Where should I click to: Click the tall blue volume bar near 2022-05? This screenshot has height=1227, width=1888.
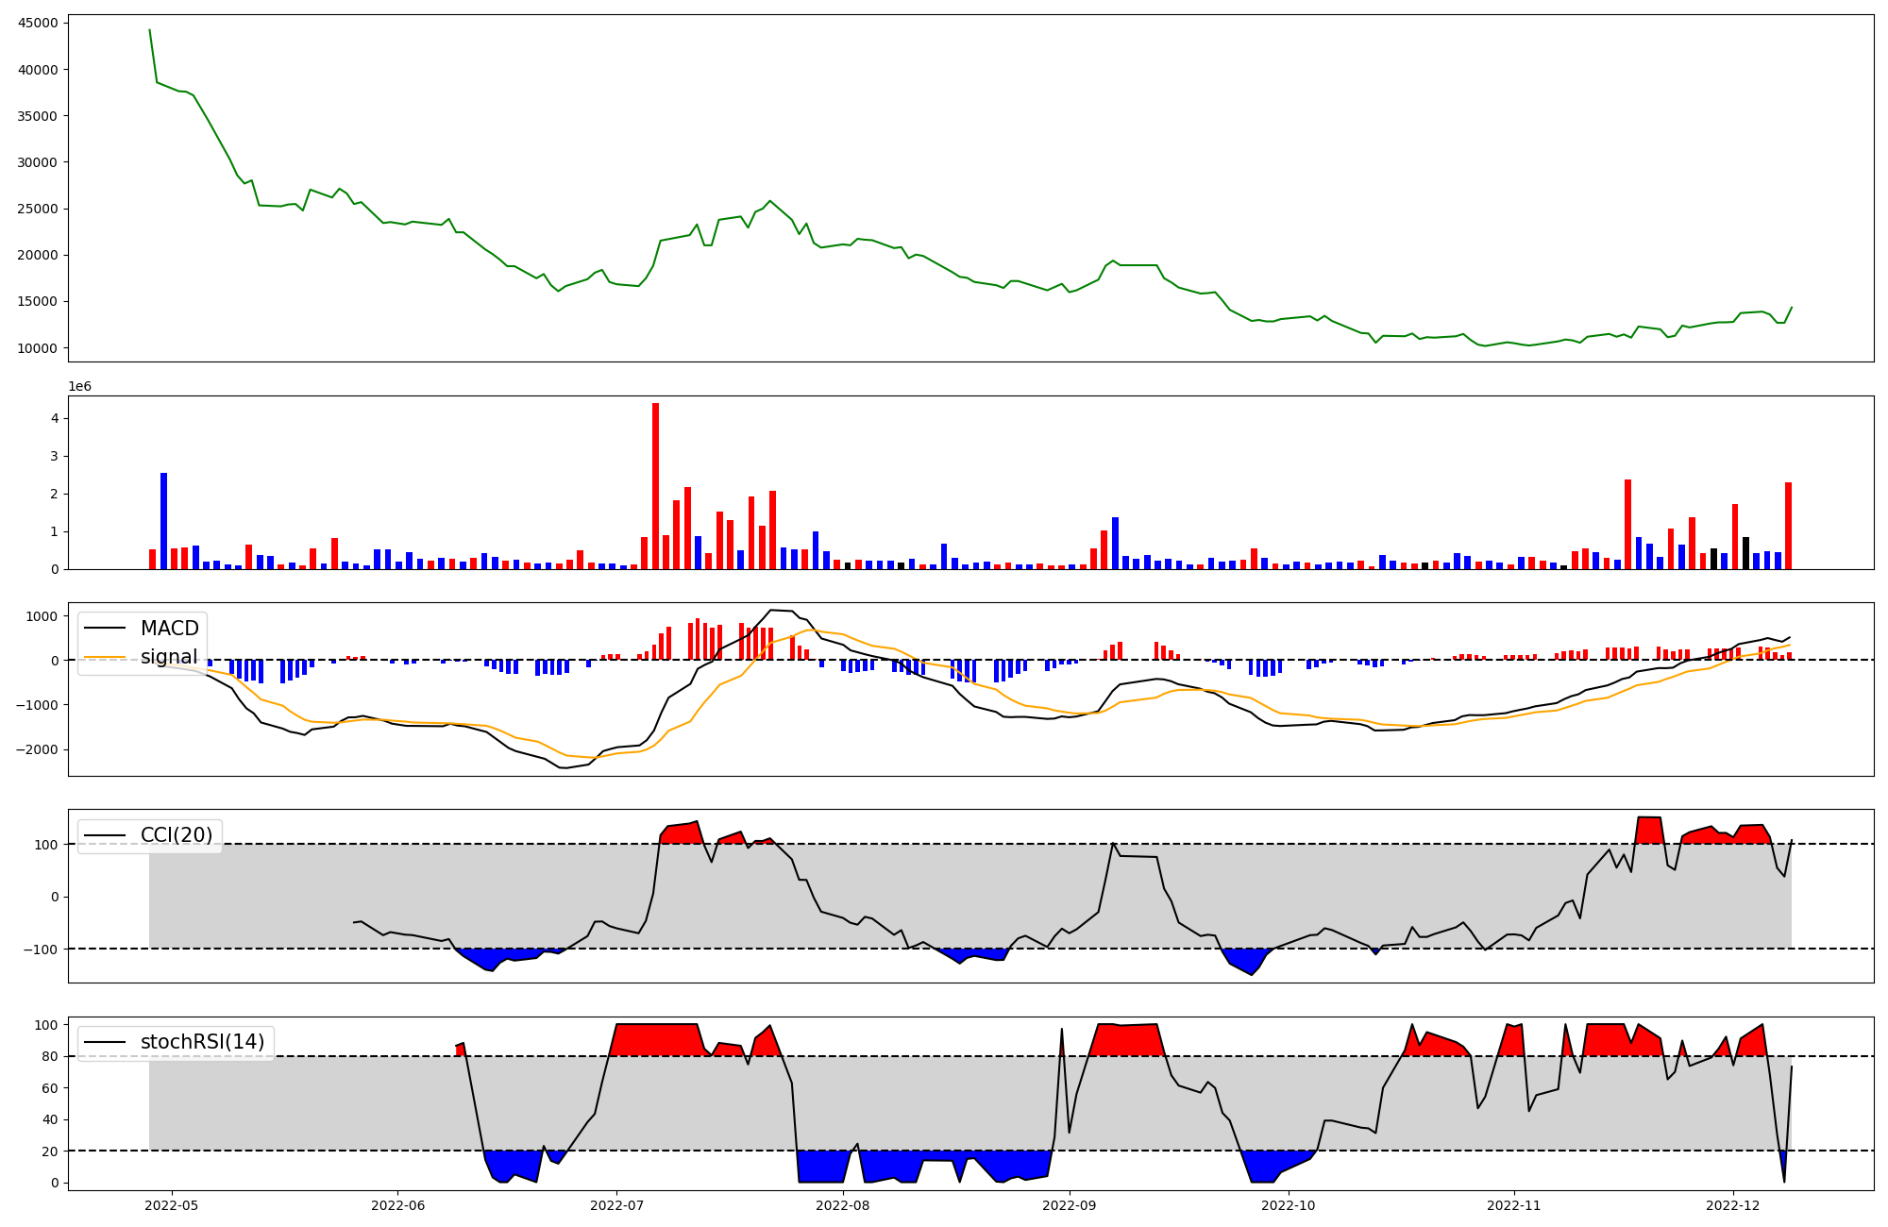point(163,521)
